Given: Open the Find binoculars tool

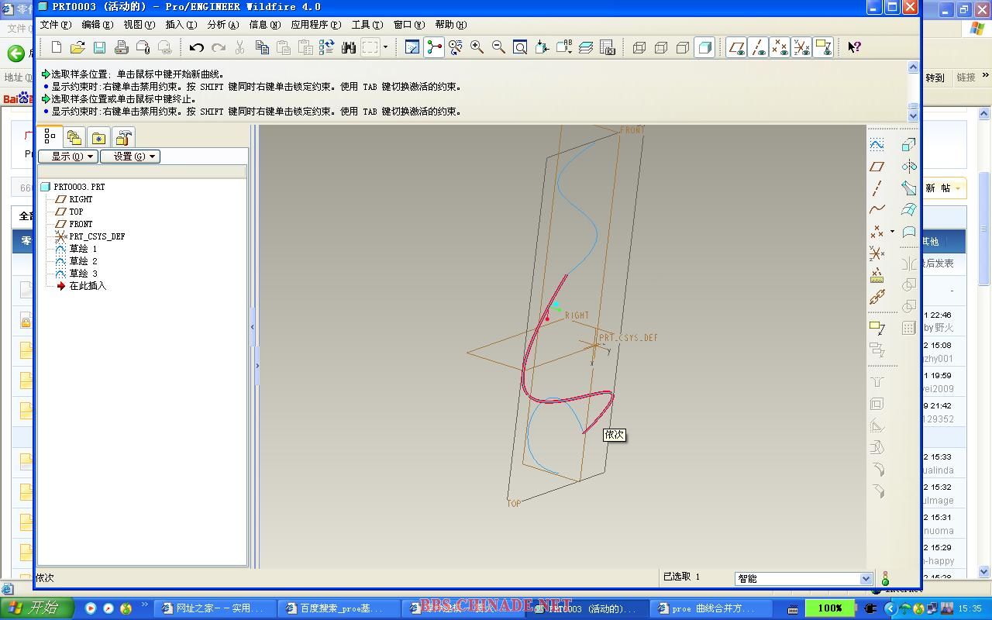Looking at the screenshot, I should click(349, 47).
